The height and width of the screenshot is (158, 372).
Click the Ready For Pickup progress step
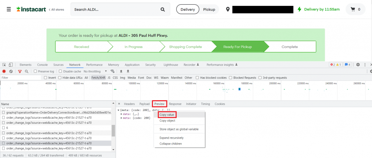pyautogui.click(x=238, y=47)
